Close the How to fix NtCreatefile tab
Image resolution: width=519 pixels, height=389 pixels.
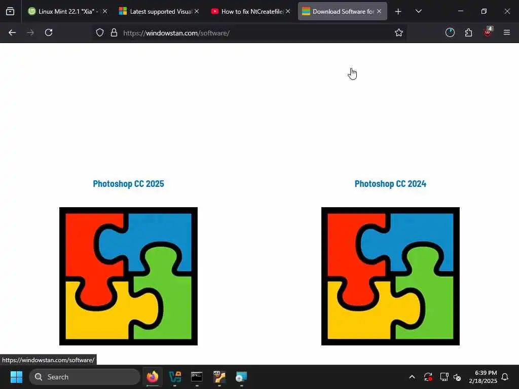click(288, 11)
